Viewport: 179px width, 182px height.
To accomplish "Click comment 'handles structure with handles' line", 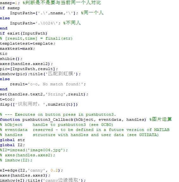I will 79,135.
